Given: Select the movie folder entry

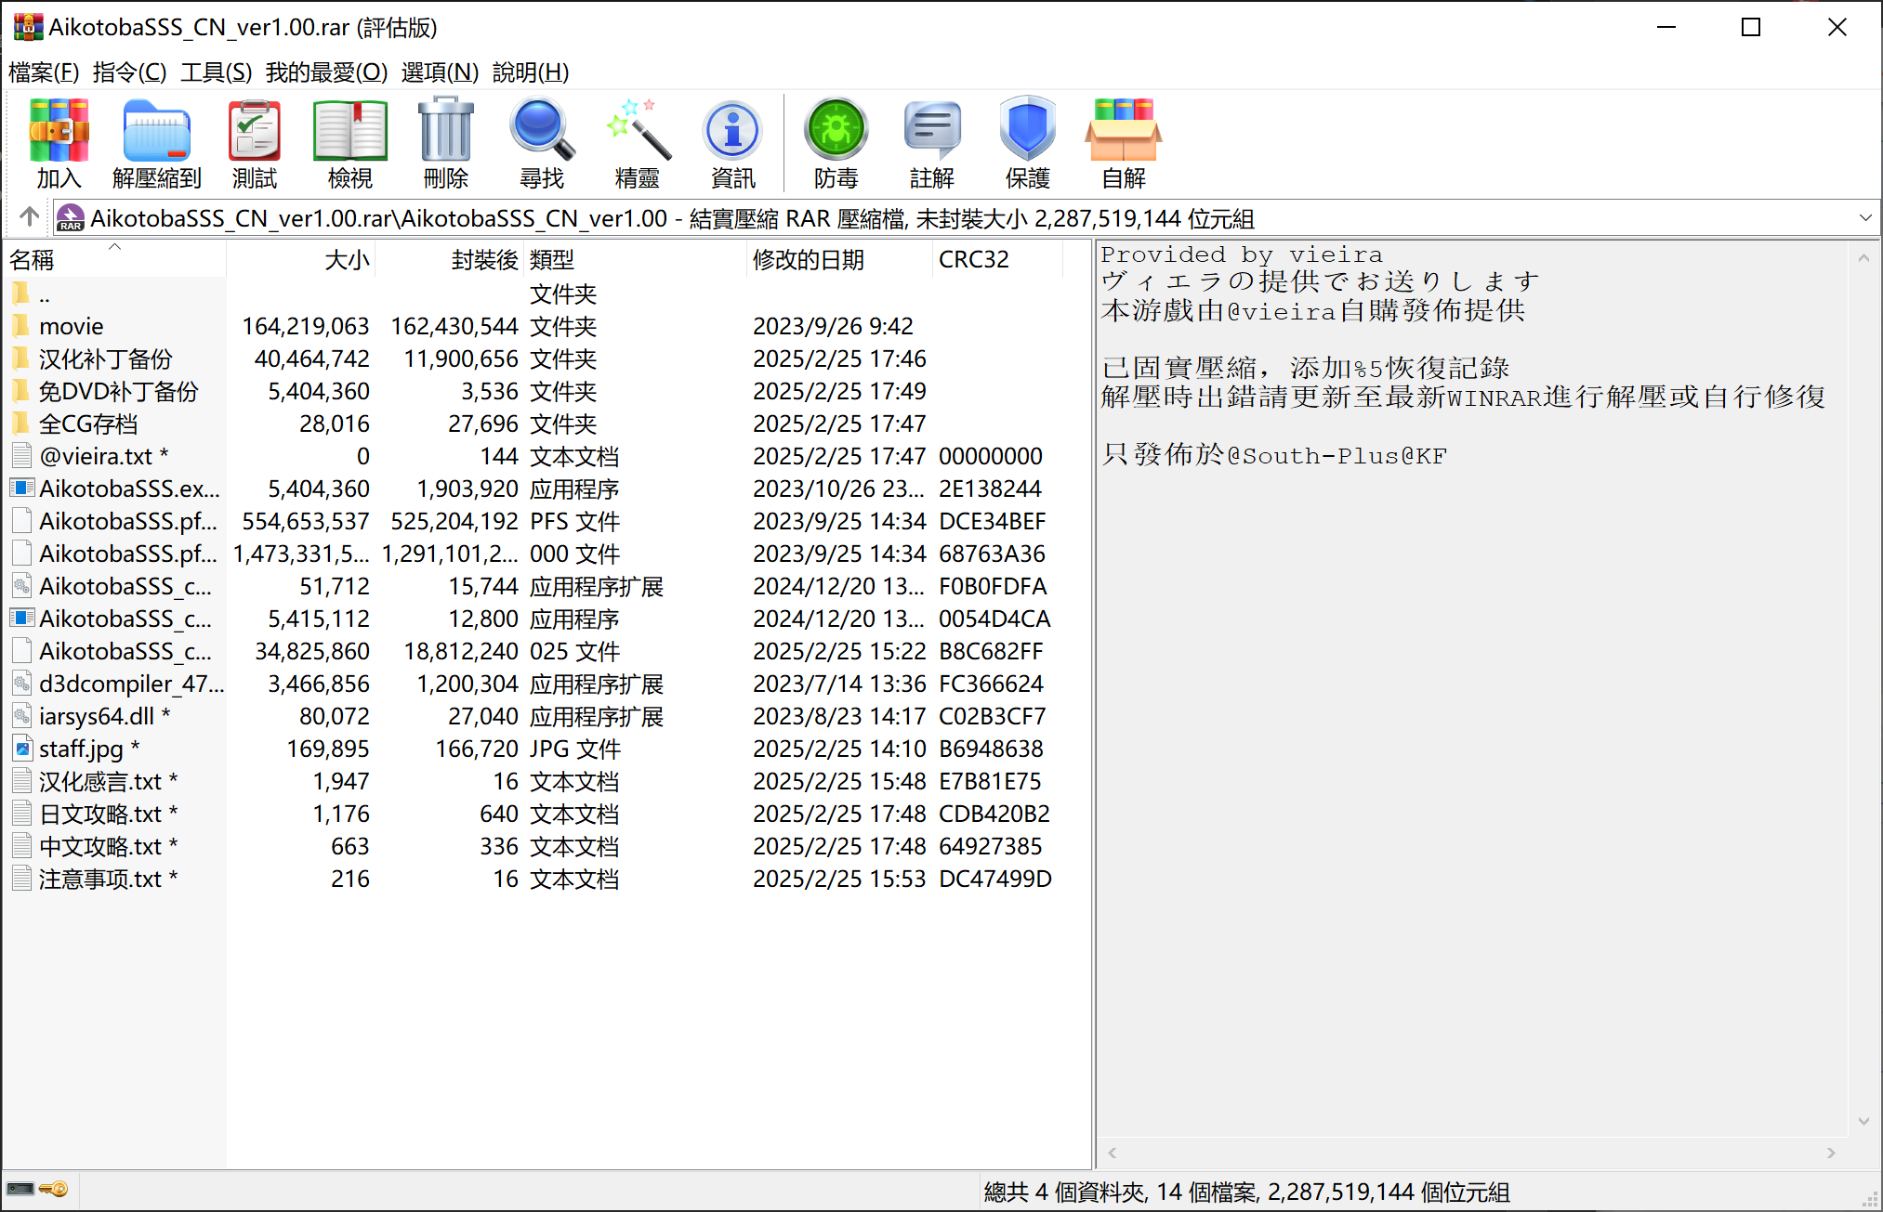Looking at the screenshot, I should click(x=72, y=326).
